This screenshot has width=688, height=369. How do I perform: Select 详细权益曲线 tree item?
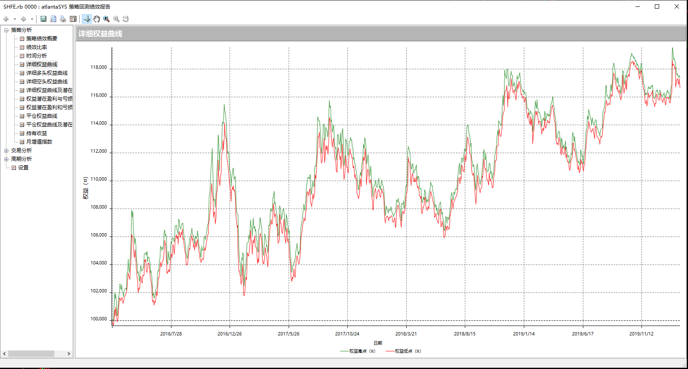(x=42, y=65)
